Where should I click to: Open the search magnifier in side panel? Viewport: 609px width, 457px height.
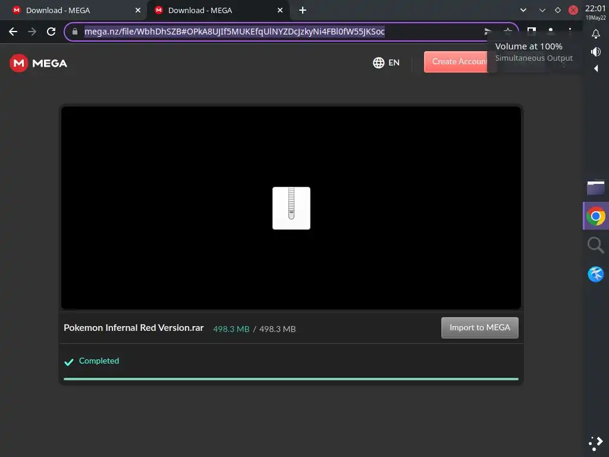(596, 245)
